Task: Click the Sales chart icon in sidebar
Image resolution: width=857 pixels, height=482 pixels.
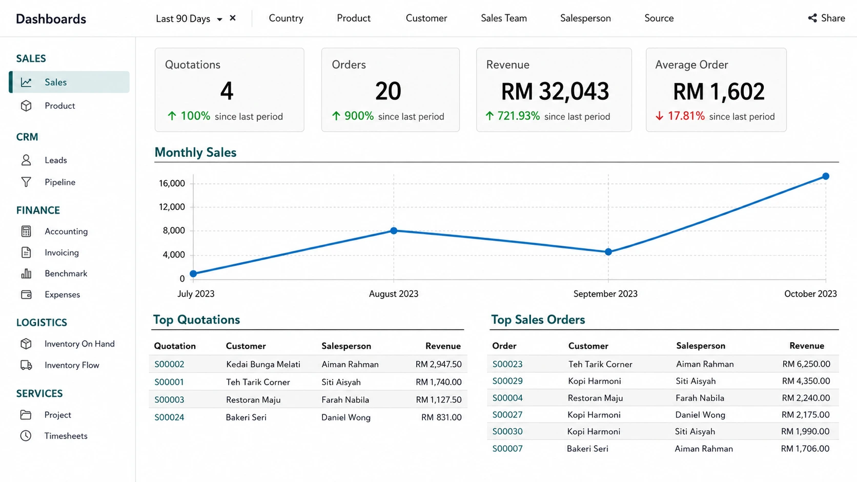Action: (26, 82)
